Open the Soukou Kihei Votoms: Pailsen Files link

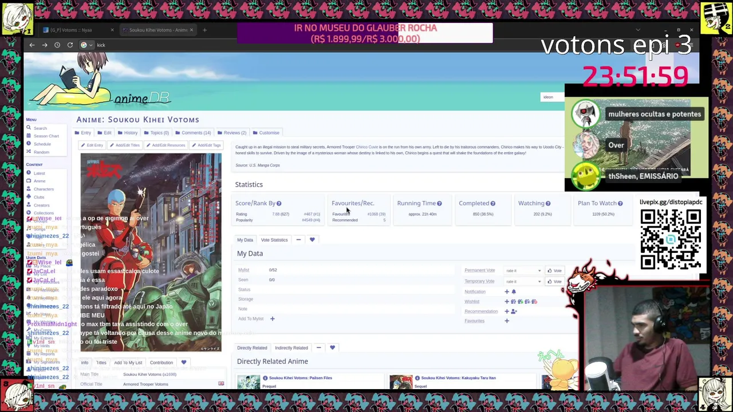click(301, 378)
